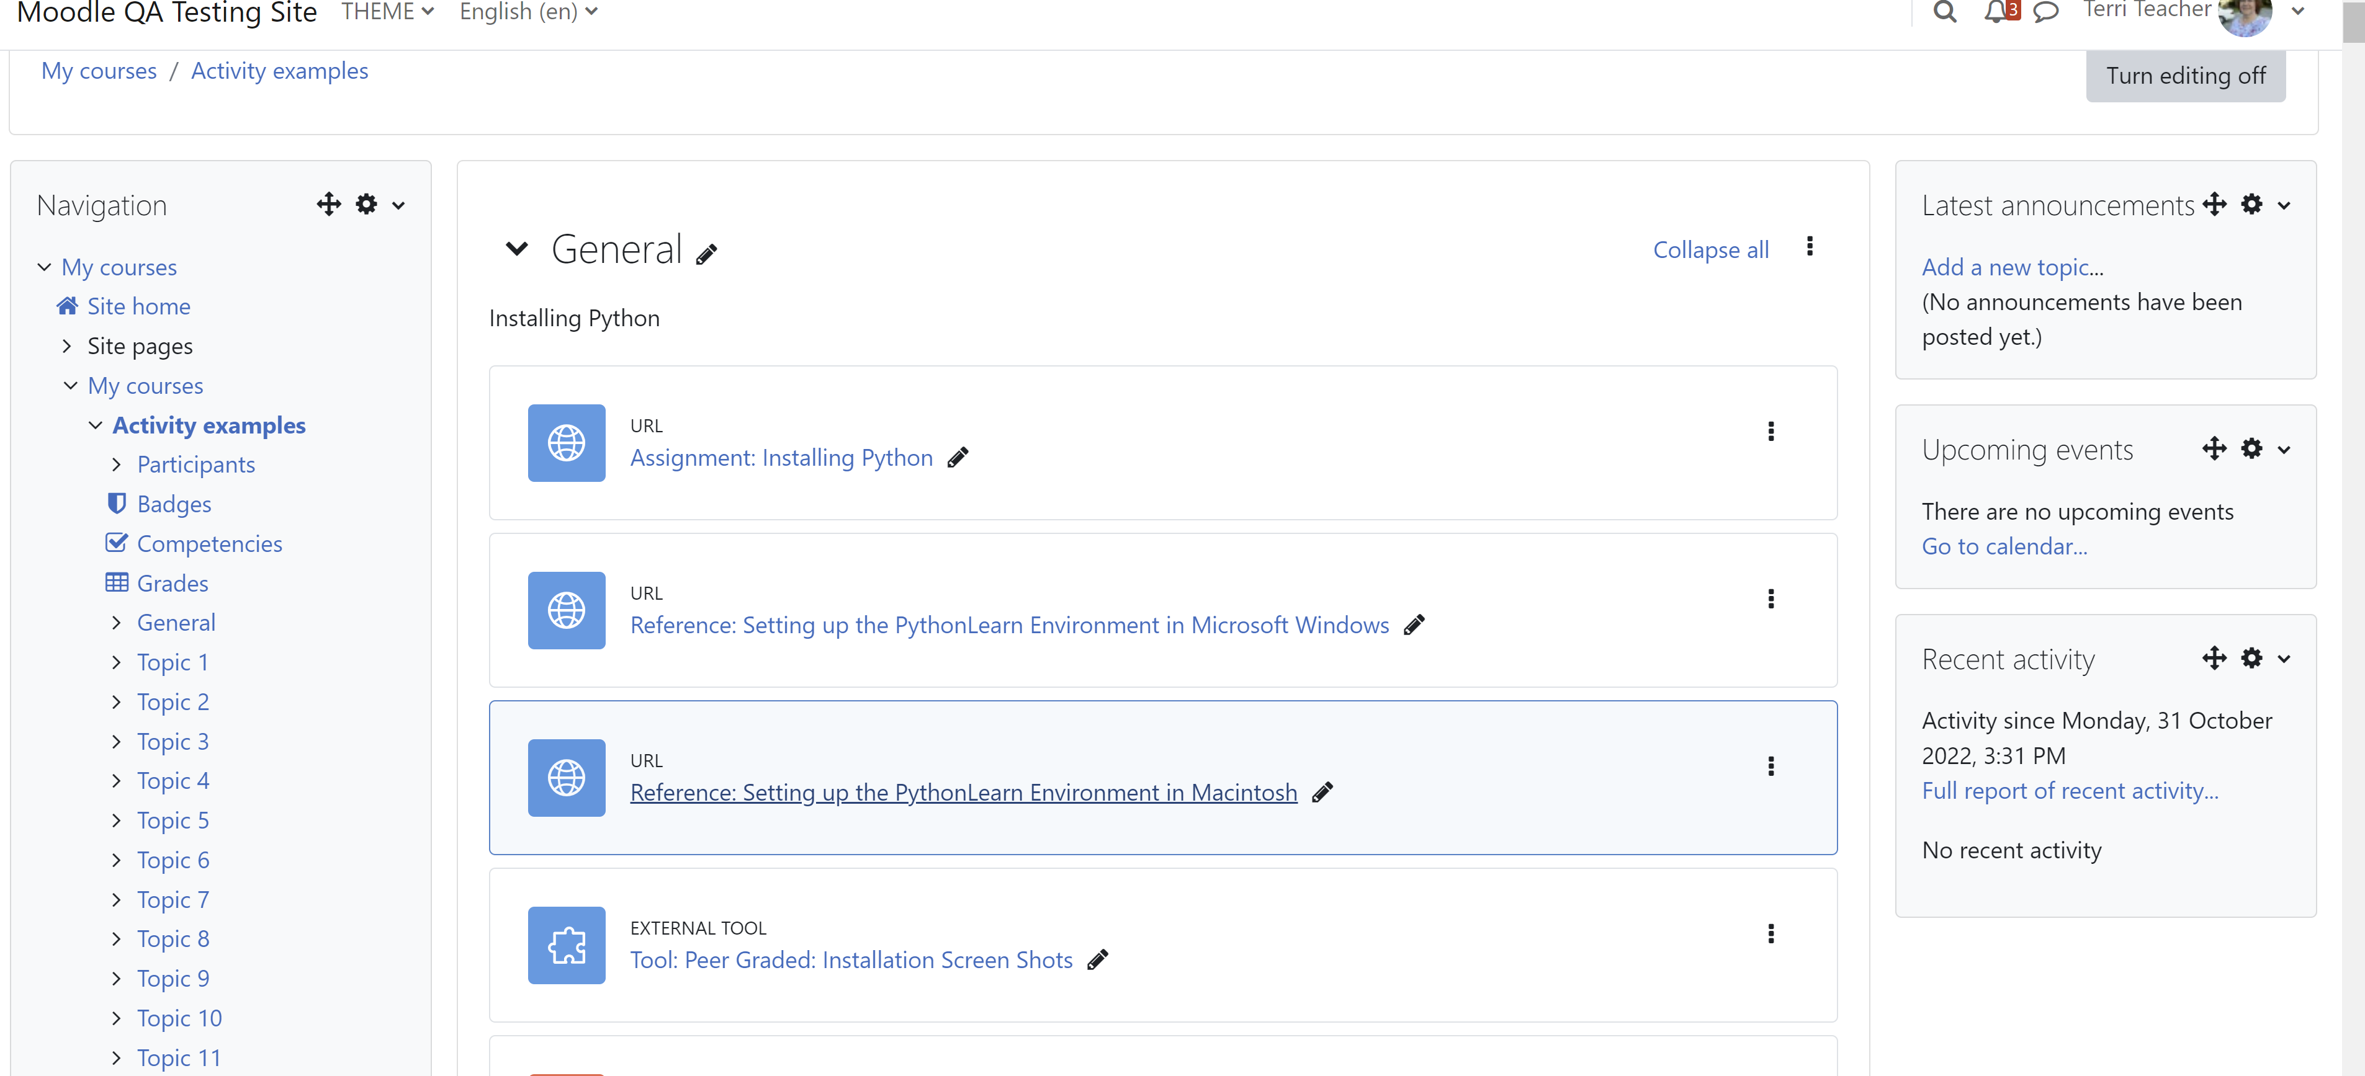Viewport: 2365px width, 1076px height.
Task: Click Collapse all link
Action: [1710, 249]
